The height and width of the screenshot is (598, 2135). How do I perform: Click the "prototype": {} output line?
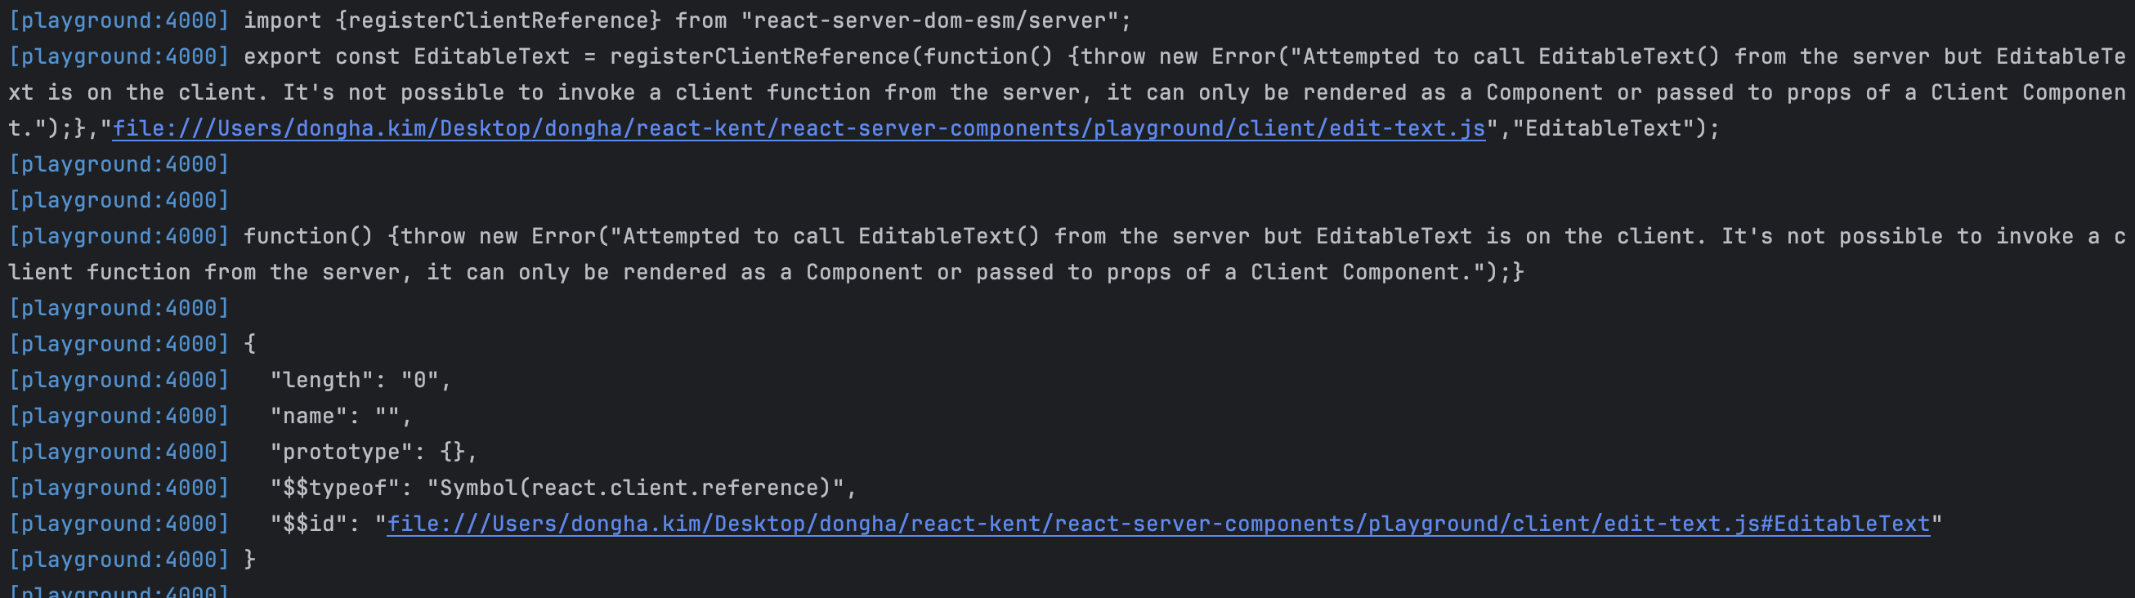pyautogui.click(x=243, y=452)
